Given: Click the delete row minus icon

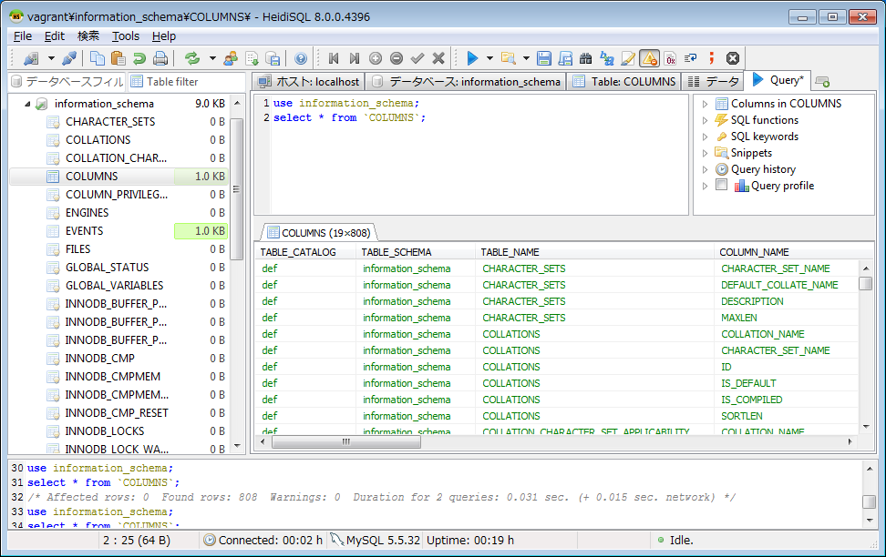Looking at the screenshot, I should coord(397,58).
